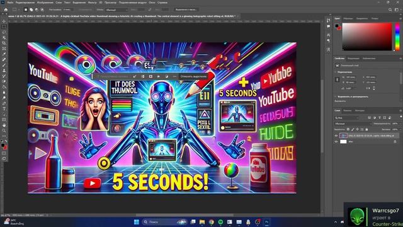Open the Color panel menu
Screen dimensions: 403x227
point(400,18)
